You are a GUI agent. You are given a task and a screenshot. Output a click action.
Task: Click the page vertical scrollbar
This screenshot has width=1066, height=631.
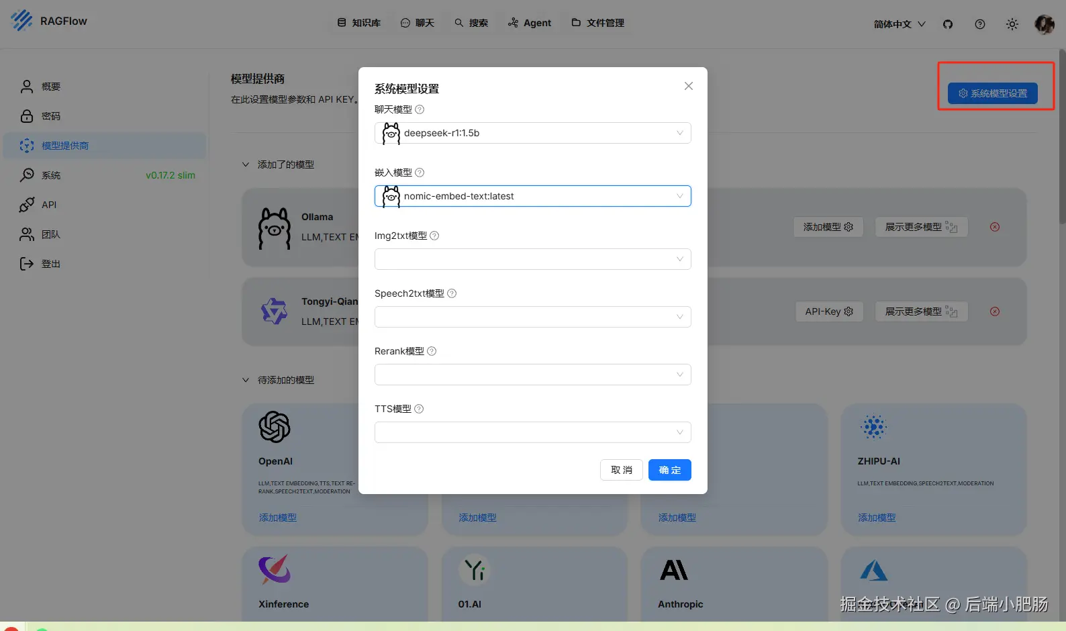pos(1062,138)
